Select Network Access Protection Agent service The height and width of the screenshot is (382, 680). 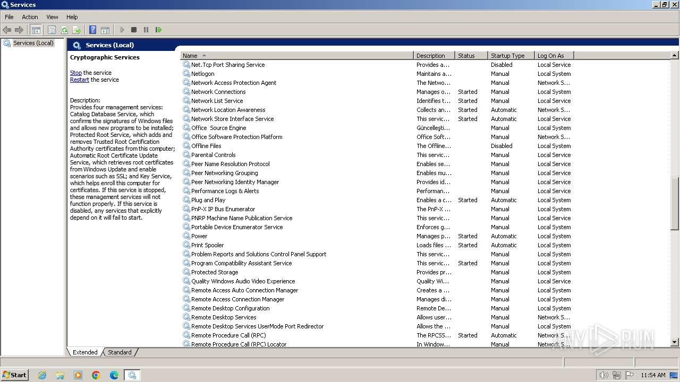(234, 83)
